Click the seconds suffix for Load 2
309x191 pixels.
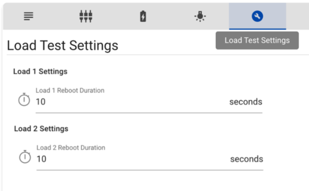(x=246, y=159)
